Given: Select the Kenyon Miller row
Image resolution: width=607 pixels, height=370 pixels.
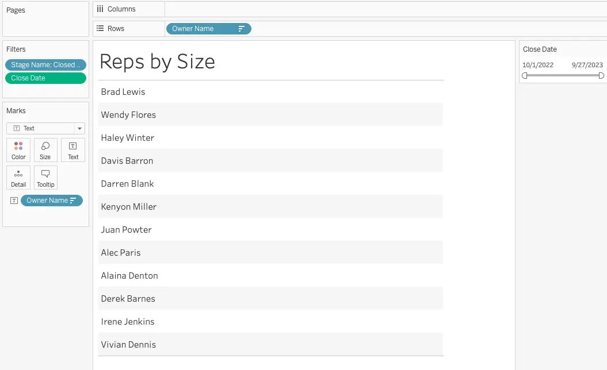Looking at the screenshot, I should (129, 207).
